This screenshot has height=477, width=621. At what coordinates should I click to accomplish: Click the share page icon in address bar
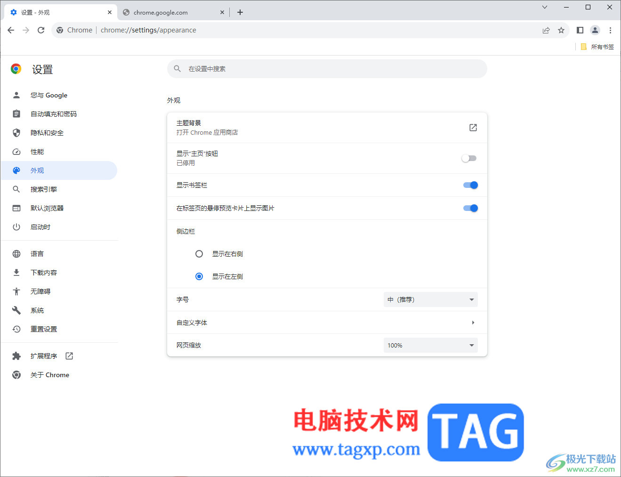pos(546,30)
